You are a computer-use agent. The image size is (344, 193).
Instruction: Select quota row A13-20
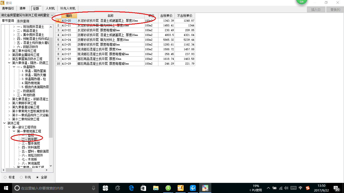click(125, 21)
